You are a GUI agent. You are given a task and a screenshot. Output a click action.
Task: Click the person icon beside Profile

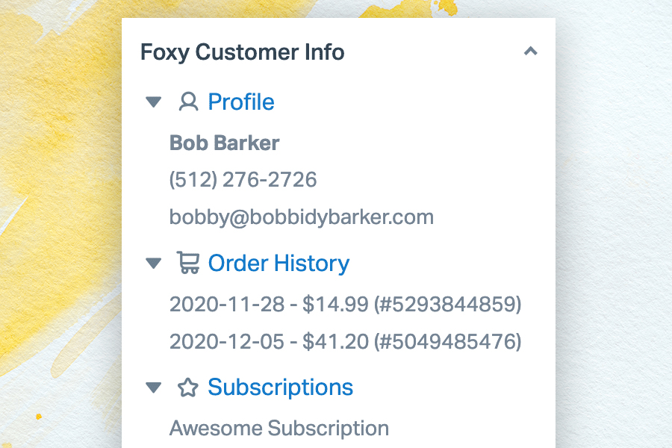(188, 102)
